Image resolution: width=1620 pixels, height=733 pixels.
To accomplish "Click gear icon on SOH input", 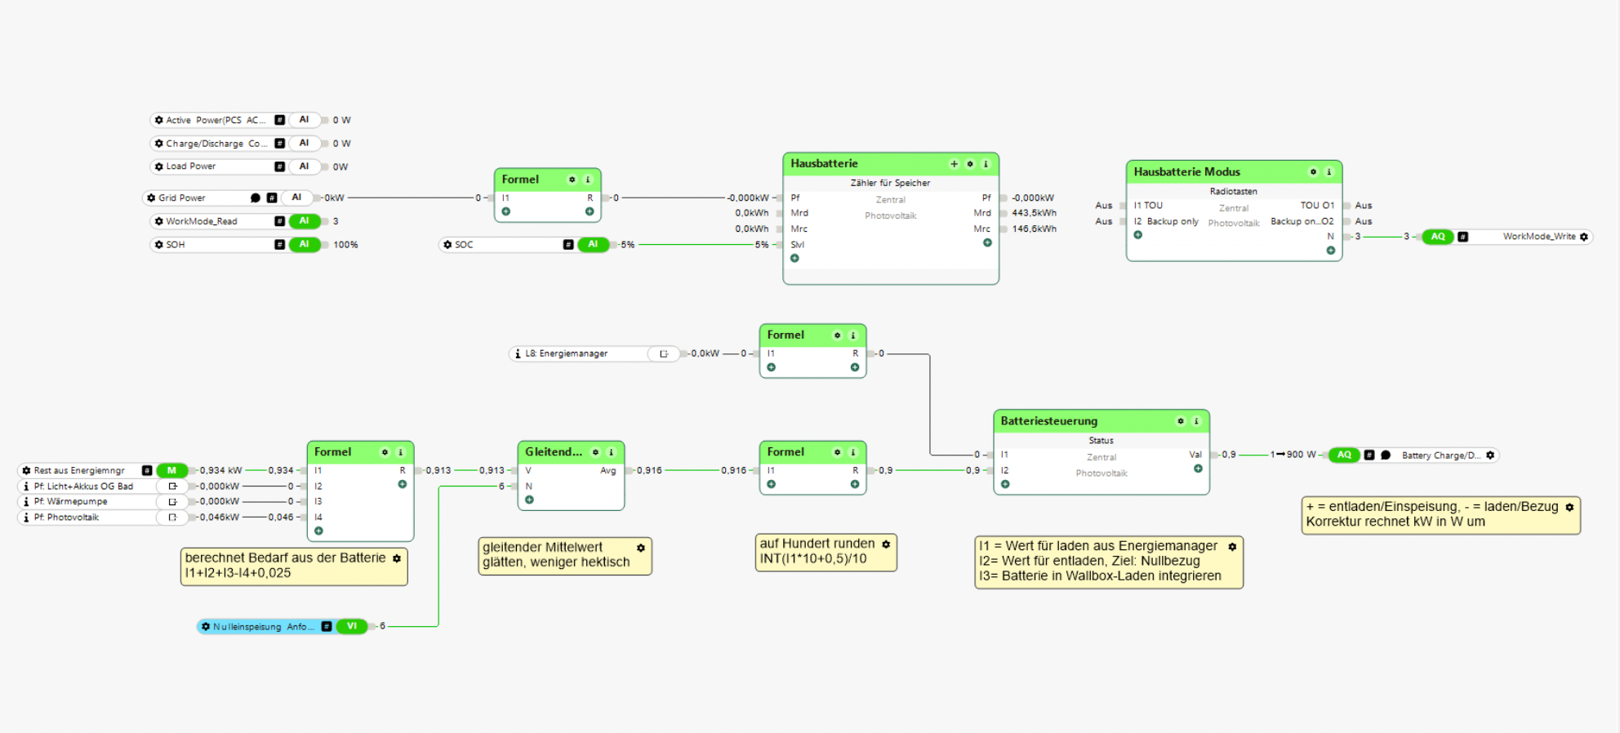I will click(x=159, y=244).
